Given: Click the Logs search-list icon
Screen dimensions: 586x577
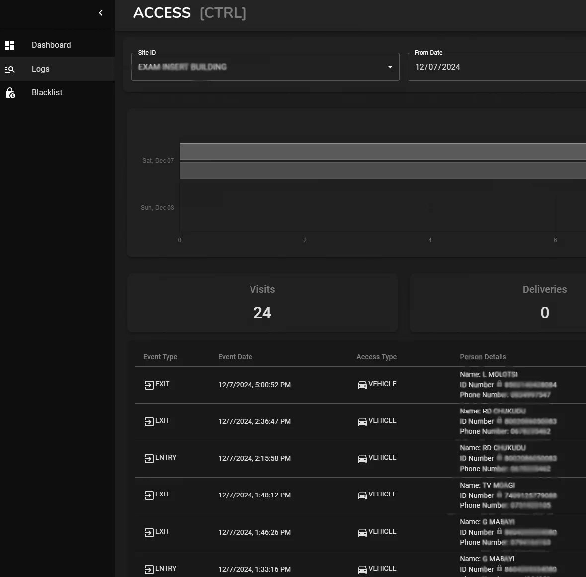Looking at the screenshot, I should 10,69.
